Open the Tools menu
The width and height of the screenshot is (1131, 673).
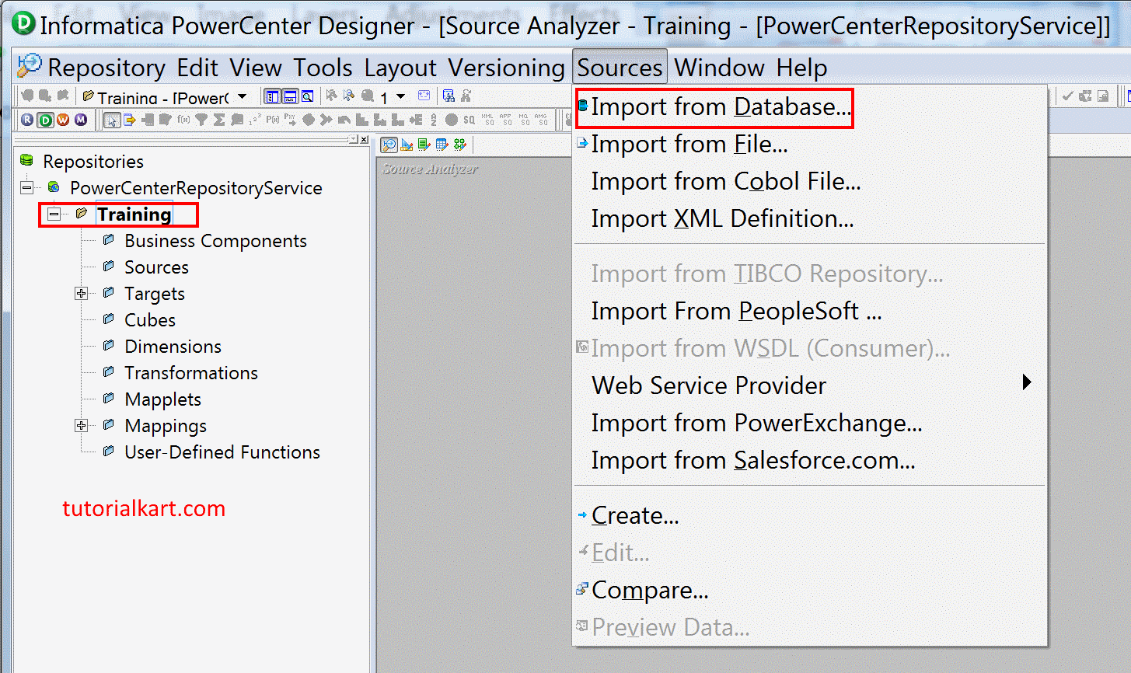click(x=323, y=68)
